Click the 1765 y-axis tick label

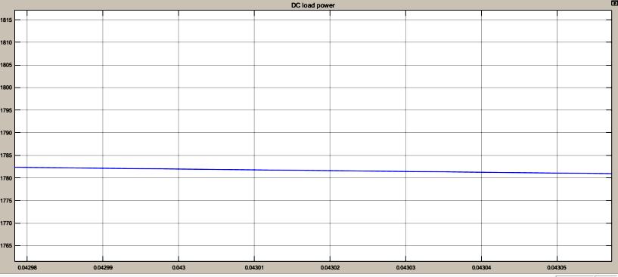tap(6, 246)
